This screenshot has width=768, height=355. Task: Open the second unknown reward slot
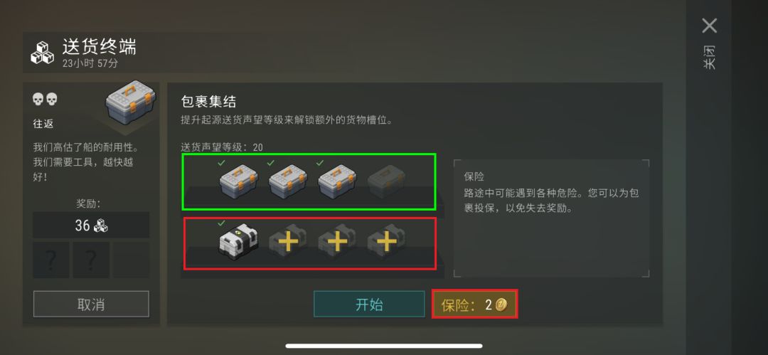(91, 260)
